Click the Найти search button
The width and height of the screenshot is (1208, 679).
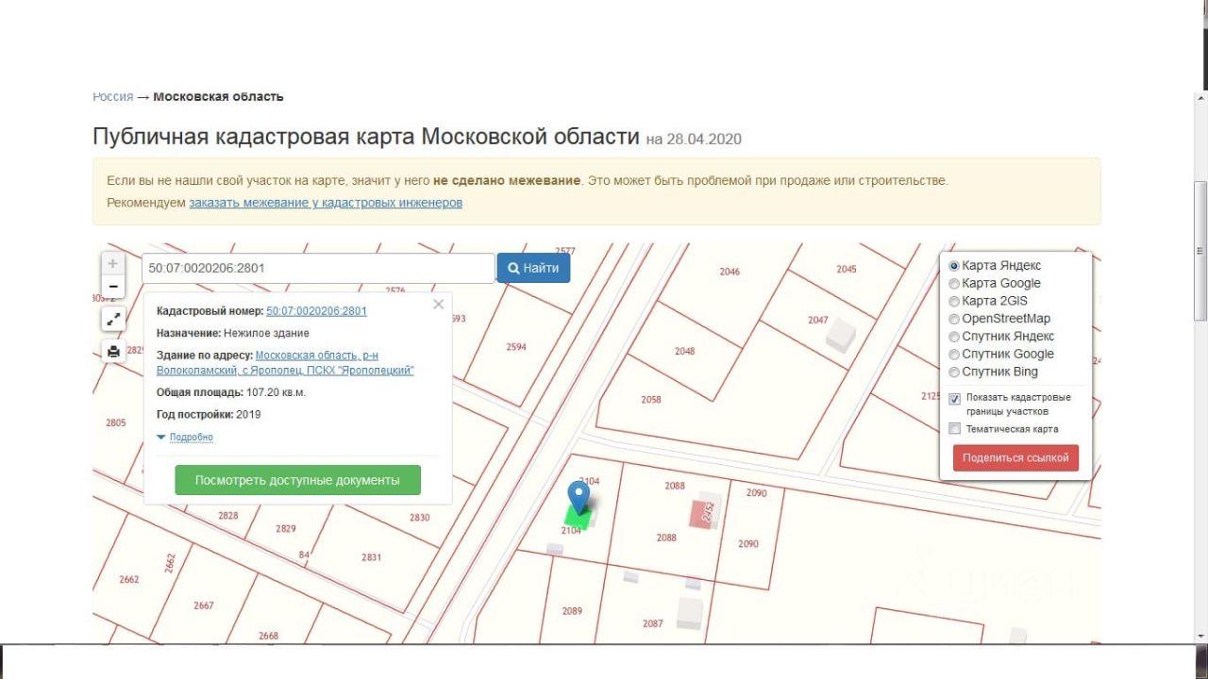[x=533, y=268]
